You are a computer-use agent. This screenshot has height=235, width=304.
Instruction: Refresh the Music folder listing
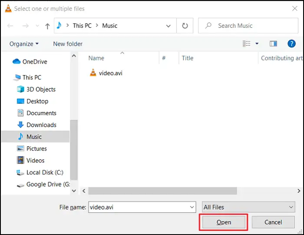[x=185, y=26]
